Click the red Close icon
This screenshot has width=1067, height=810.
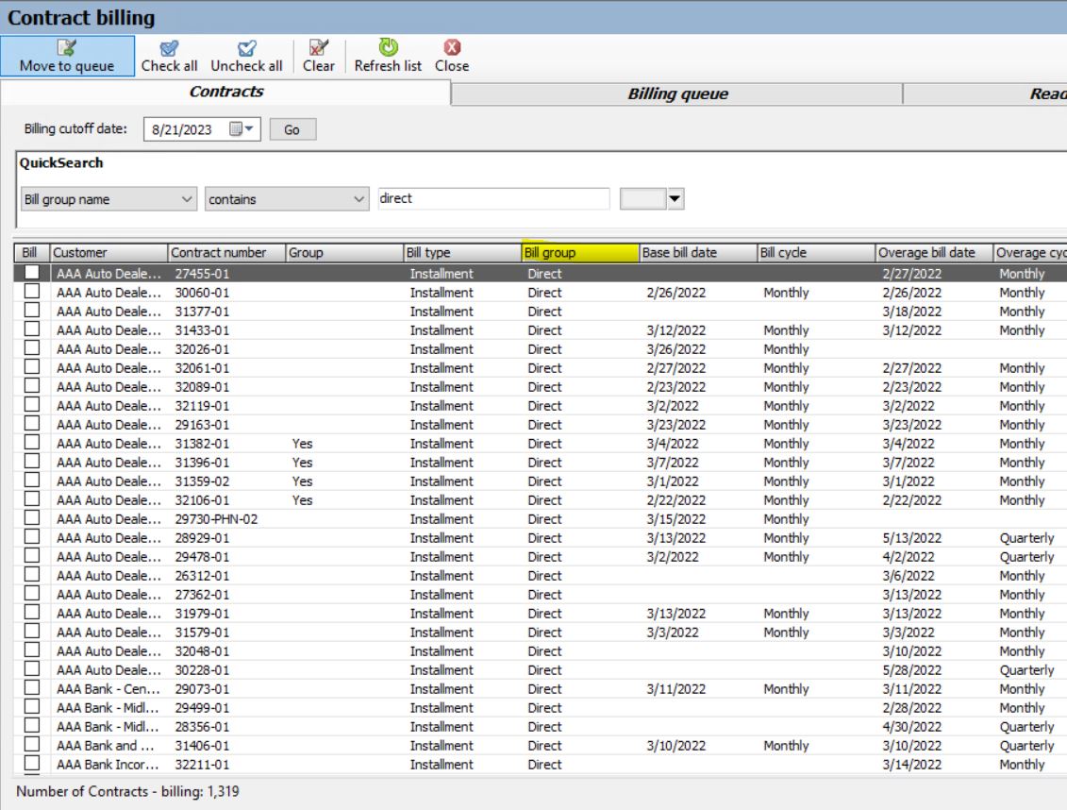pos(452,47)
